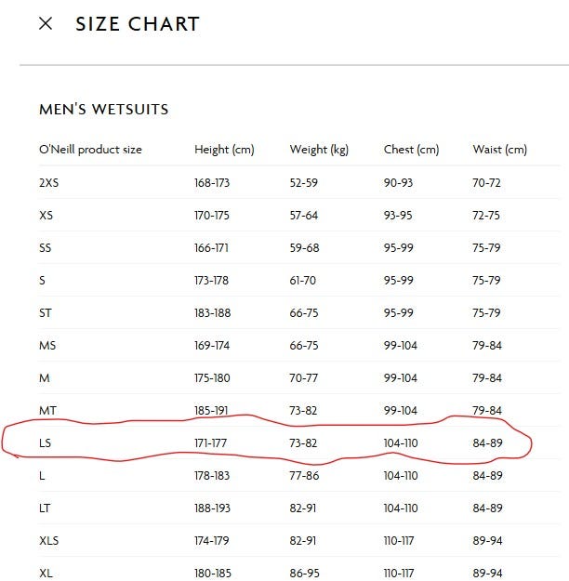Click the 2XS chest value 90-93
Viewport: 569px width, 581px height.
(398, 183)
